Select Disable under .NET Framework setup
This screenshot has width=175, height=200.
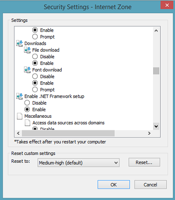27,103
